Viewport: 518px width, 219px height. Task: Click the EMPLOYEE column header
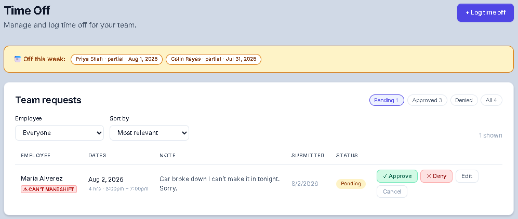[36, 155]
